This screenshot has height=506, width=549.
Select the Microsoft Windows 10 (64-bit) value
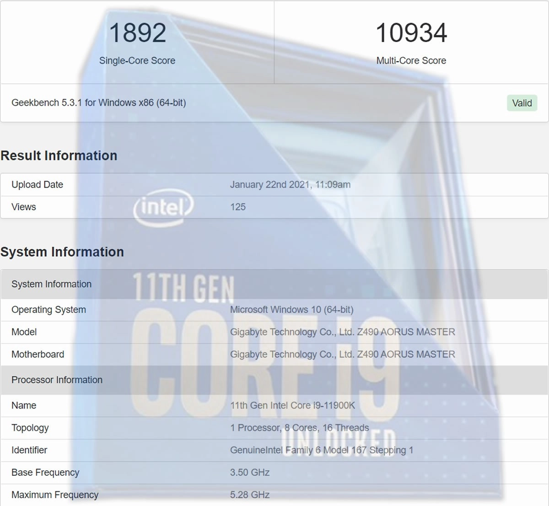(x=292, y=310)
